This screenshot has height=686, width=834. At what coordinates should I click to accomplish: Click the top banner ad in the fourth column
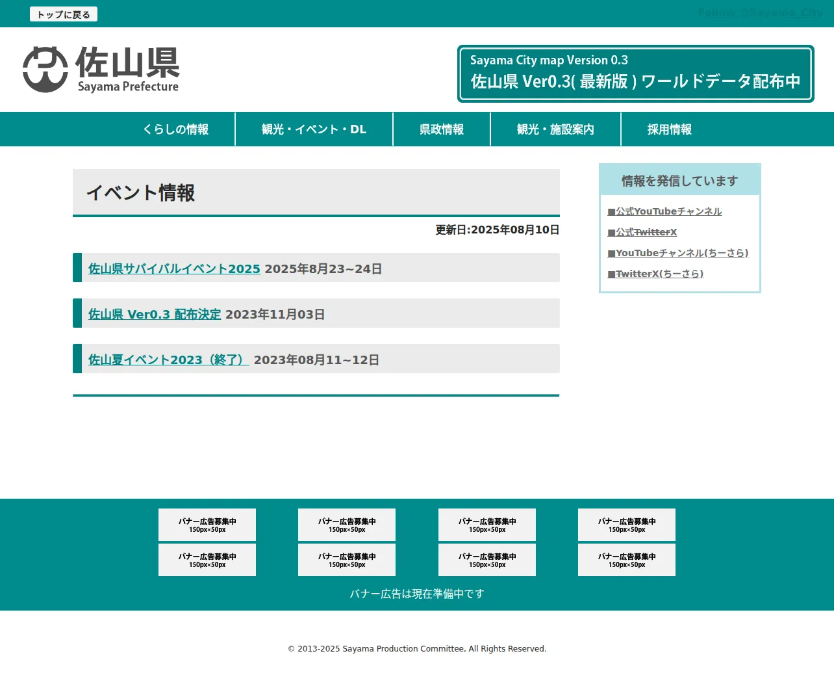[x=627, y=525]
